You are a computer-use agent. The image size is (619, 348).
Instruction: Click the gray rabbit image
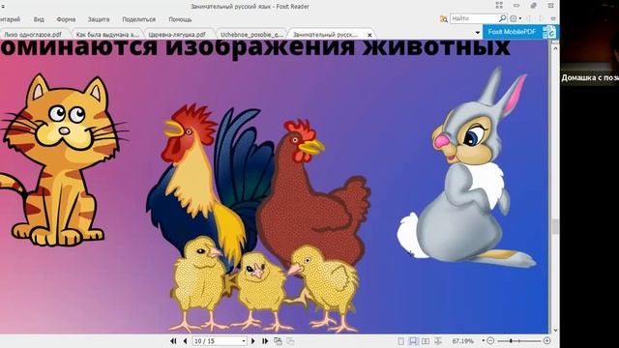pos(466,167)
